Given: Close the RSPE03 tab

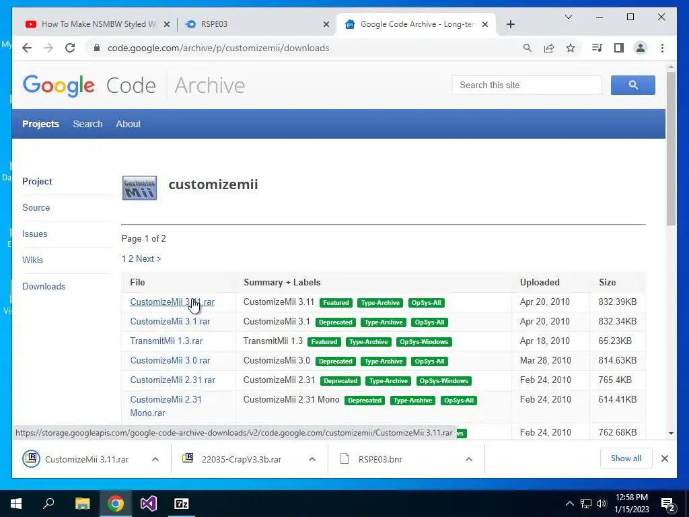Looking at the screenshot, I should point(326,25).
